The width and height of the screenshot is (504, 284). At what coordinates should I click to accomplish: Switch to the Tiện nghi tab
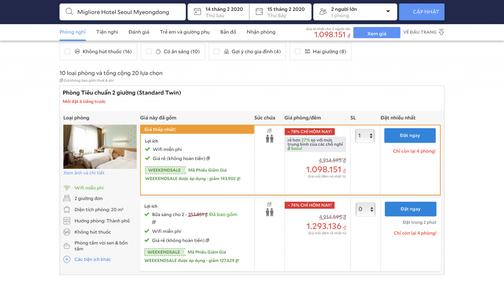click(107, 32)
